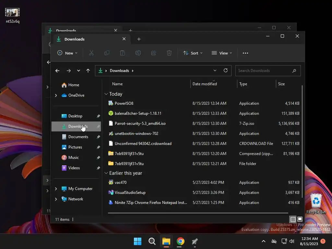Screen dimensions: 332x249
Task: Open the Recycle Bin on desktop
Action: point(316,204)
